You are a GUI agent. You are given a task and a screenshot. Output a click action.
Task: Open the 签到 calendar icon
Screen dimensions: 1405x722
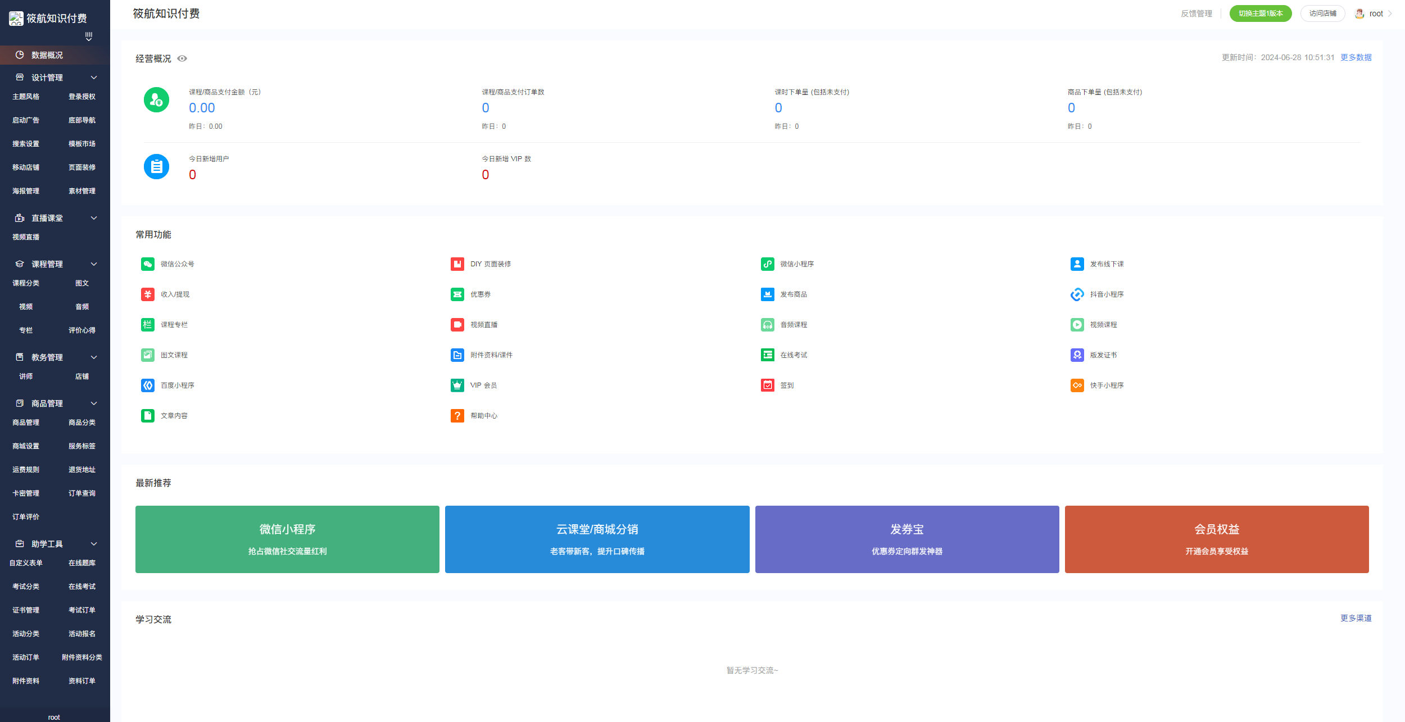767,385
